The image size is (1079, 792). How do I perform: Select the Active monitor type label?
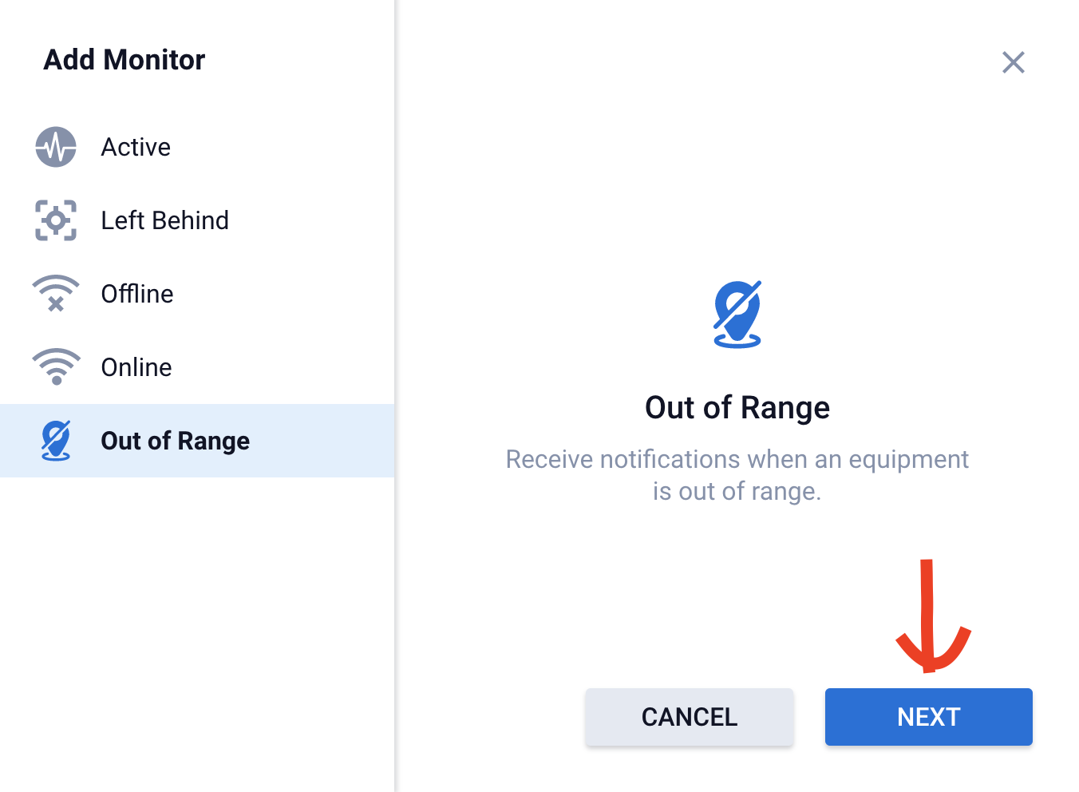(136, 147)
